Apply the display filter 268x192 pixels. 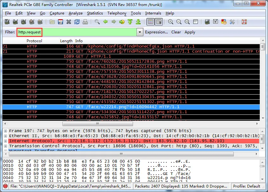point(190,32)
